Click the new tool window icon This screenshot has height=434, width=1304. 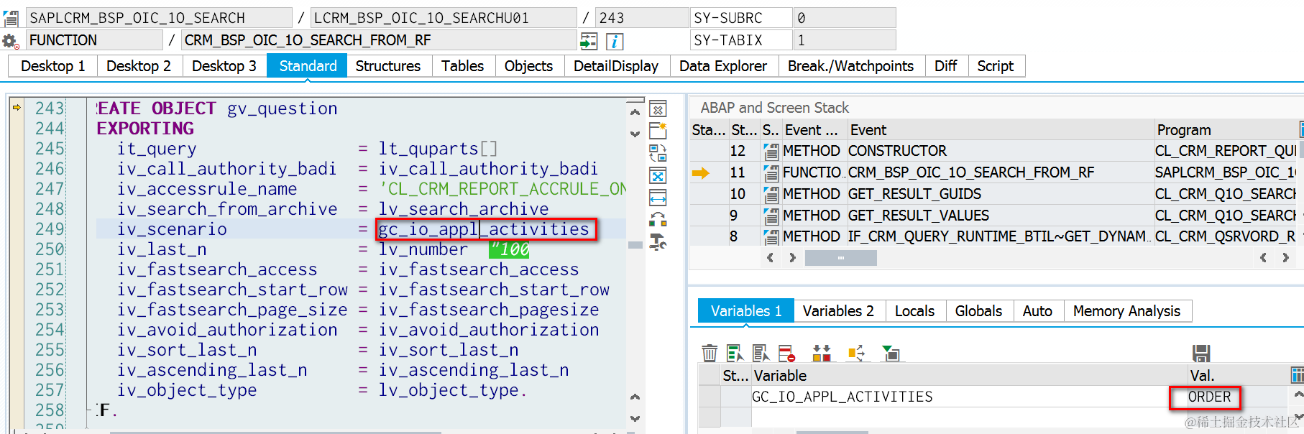pos(658,131)
